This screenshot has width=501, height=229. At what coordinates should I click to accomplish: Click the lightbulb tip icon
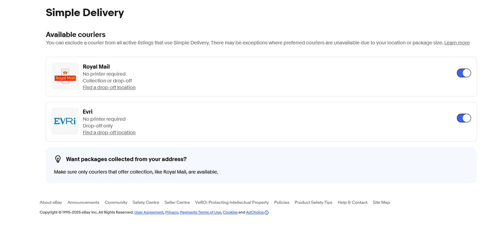pyautogui.click(x=58, y=159)
